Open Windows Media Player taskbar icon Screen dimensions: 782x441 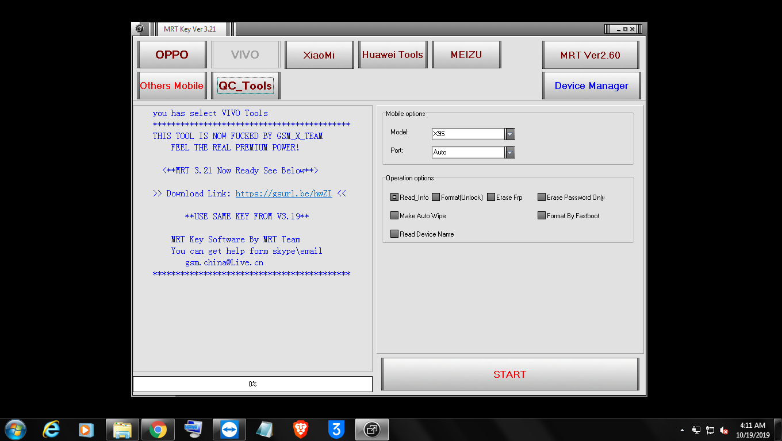86,430
